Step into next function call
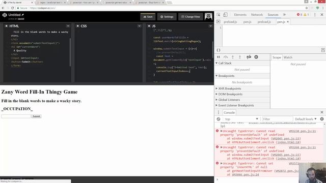The width and height of the screenshot is (326, 183). 233,57
